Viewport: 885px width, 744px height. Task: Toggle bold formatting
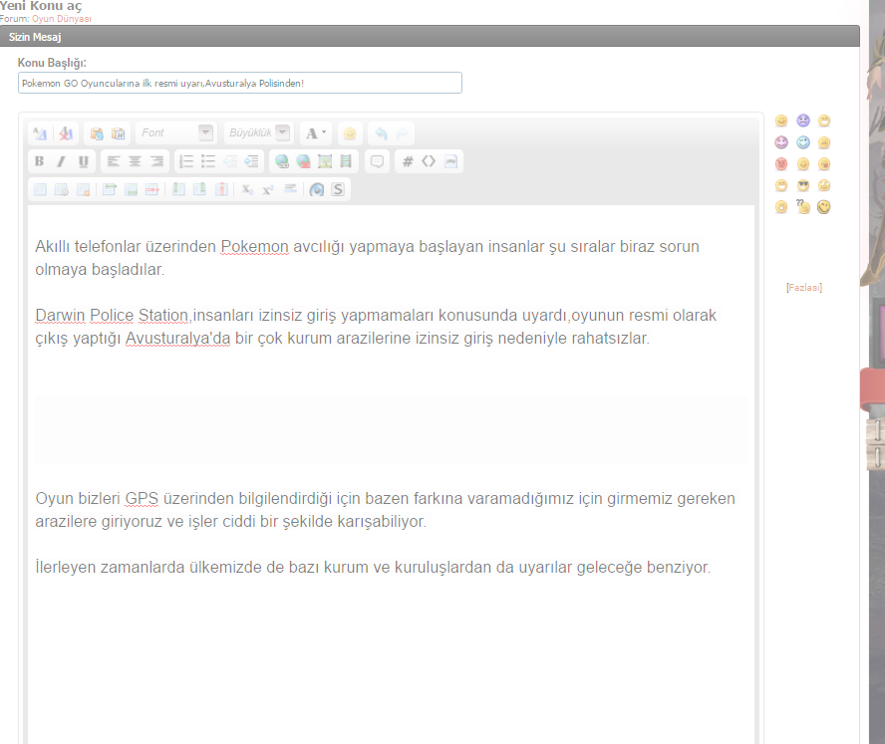pyautogui.click(x=39, y=161)
